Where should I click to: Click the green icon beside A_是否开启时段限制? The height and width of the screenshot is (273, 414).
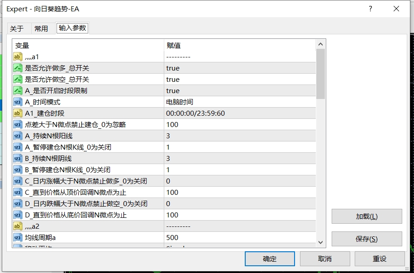tap(17, 91)
